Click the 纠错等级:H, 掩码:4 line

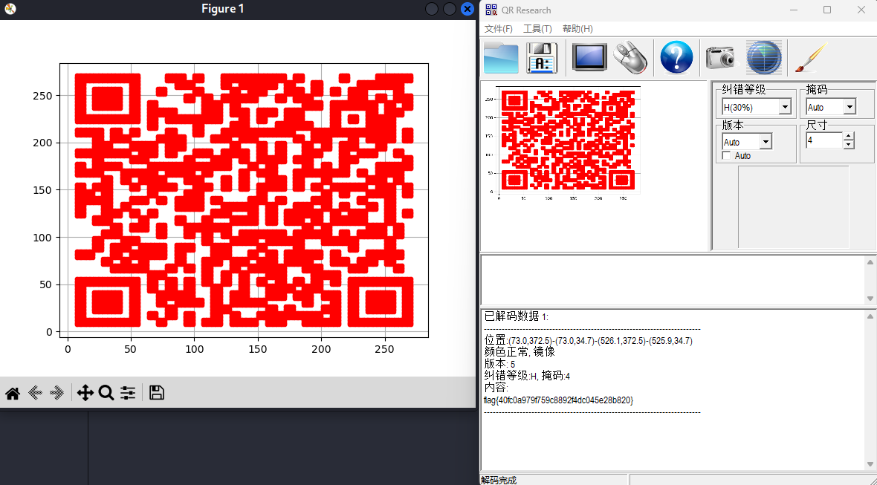click(x=527, y=376)
